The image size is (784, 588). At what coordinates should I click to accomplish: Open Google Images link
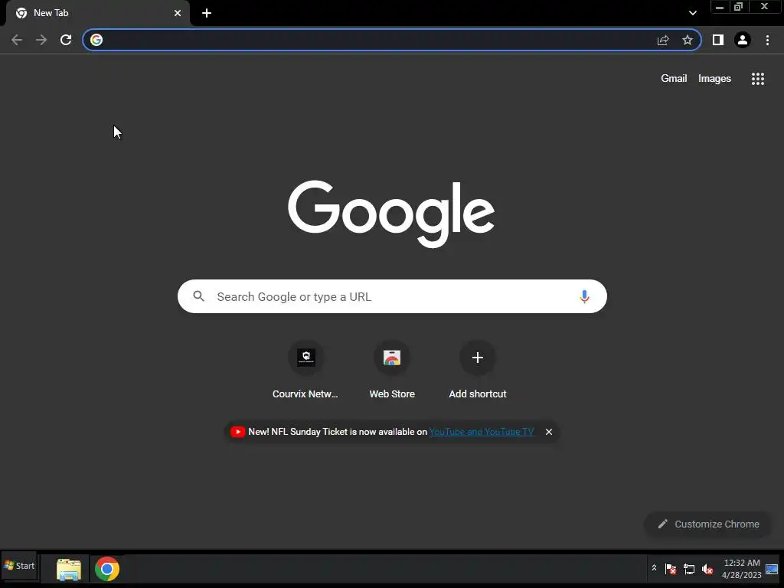[x=714, y=79]
